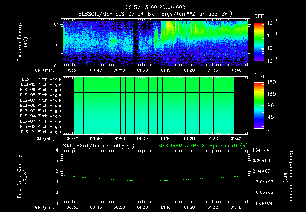
Task: Select the Electron Energy (eV) axis label
Action: 22,42
